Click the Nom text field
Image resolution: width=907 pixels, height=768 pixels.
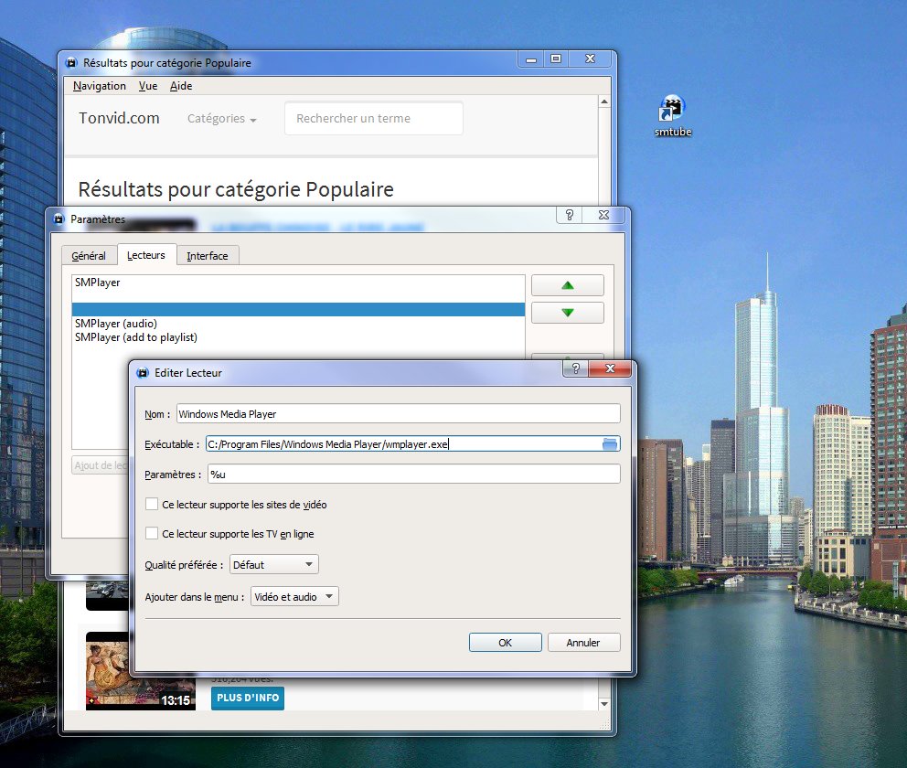pyautogui.click(x=398, y=413)
